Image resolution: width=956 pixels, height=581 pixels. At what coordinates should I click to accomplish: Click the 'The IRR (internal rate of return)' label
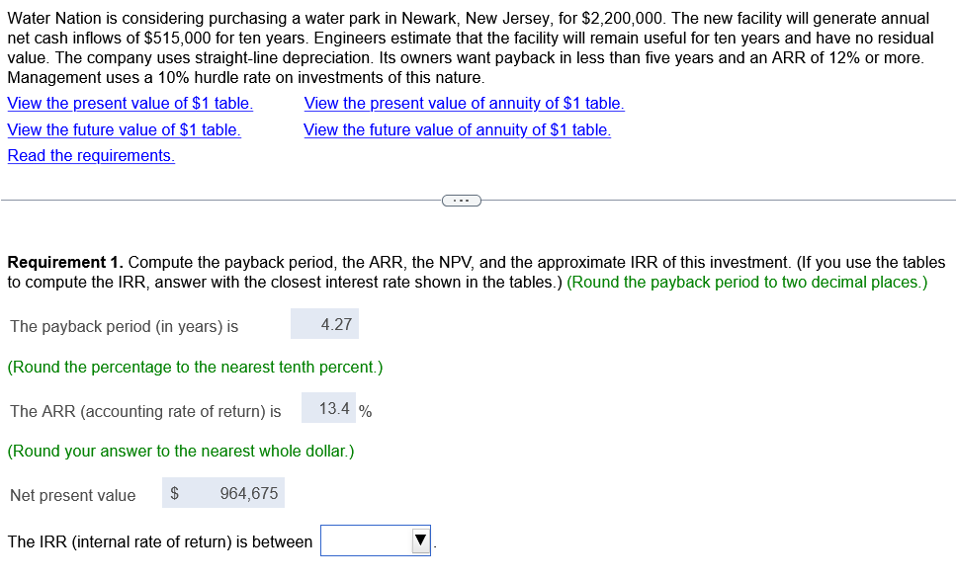(160, 542)
